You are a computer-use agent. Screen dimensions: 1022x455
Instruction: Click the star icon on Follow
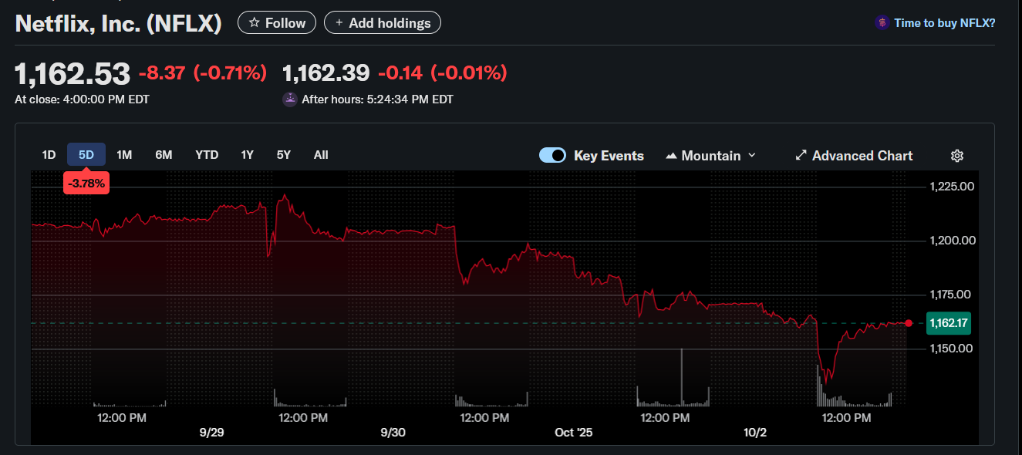[x=255, y=23]
